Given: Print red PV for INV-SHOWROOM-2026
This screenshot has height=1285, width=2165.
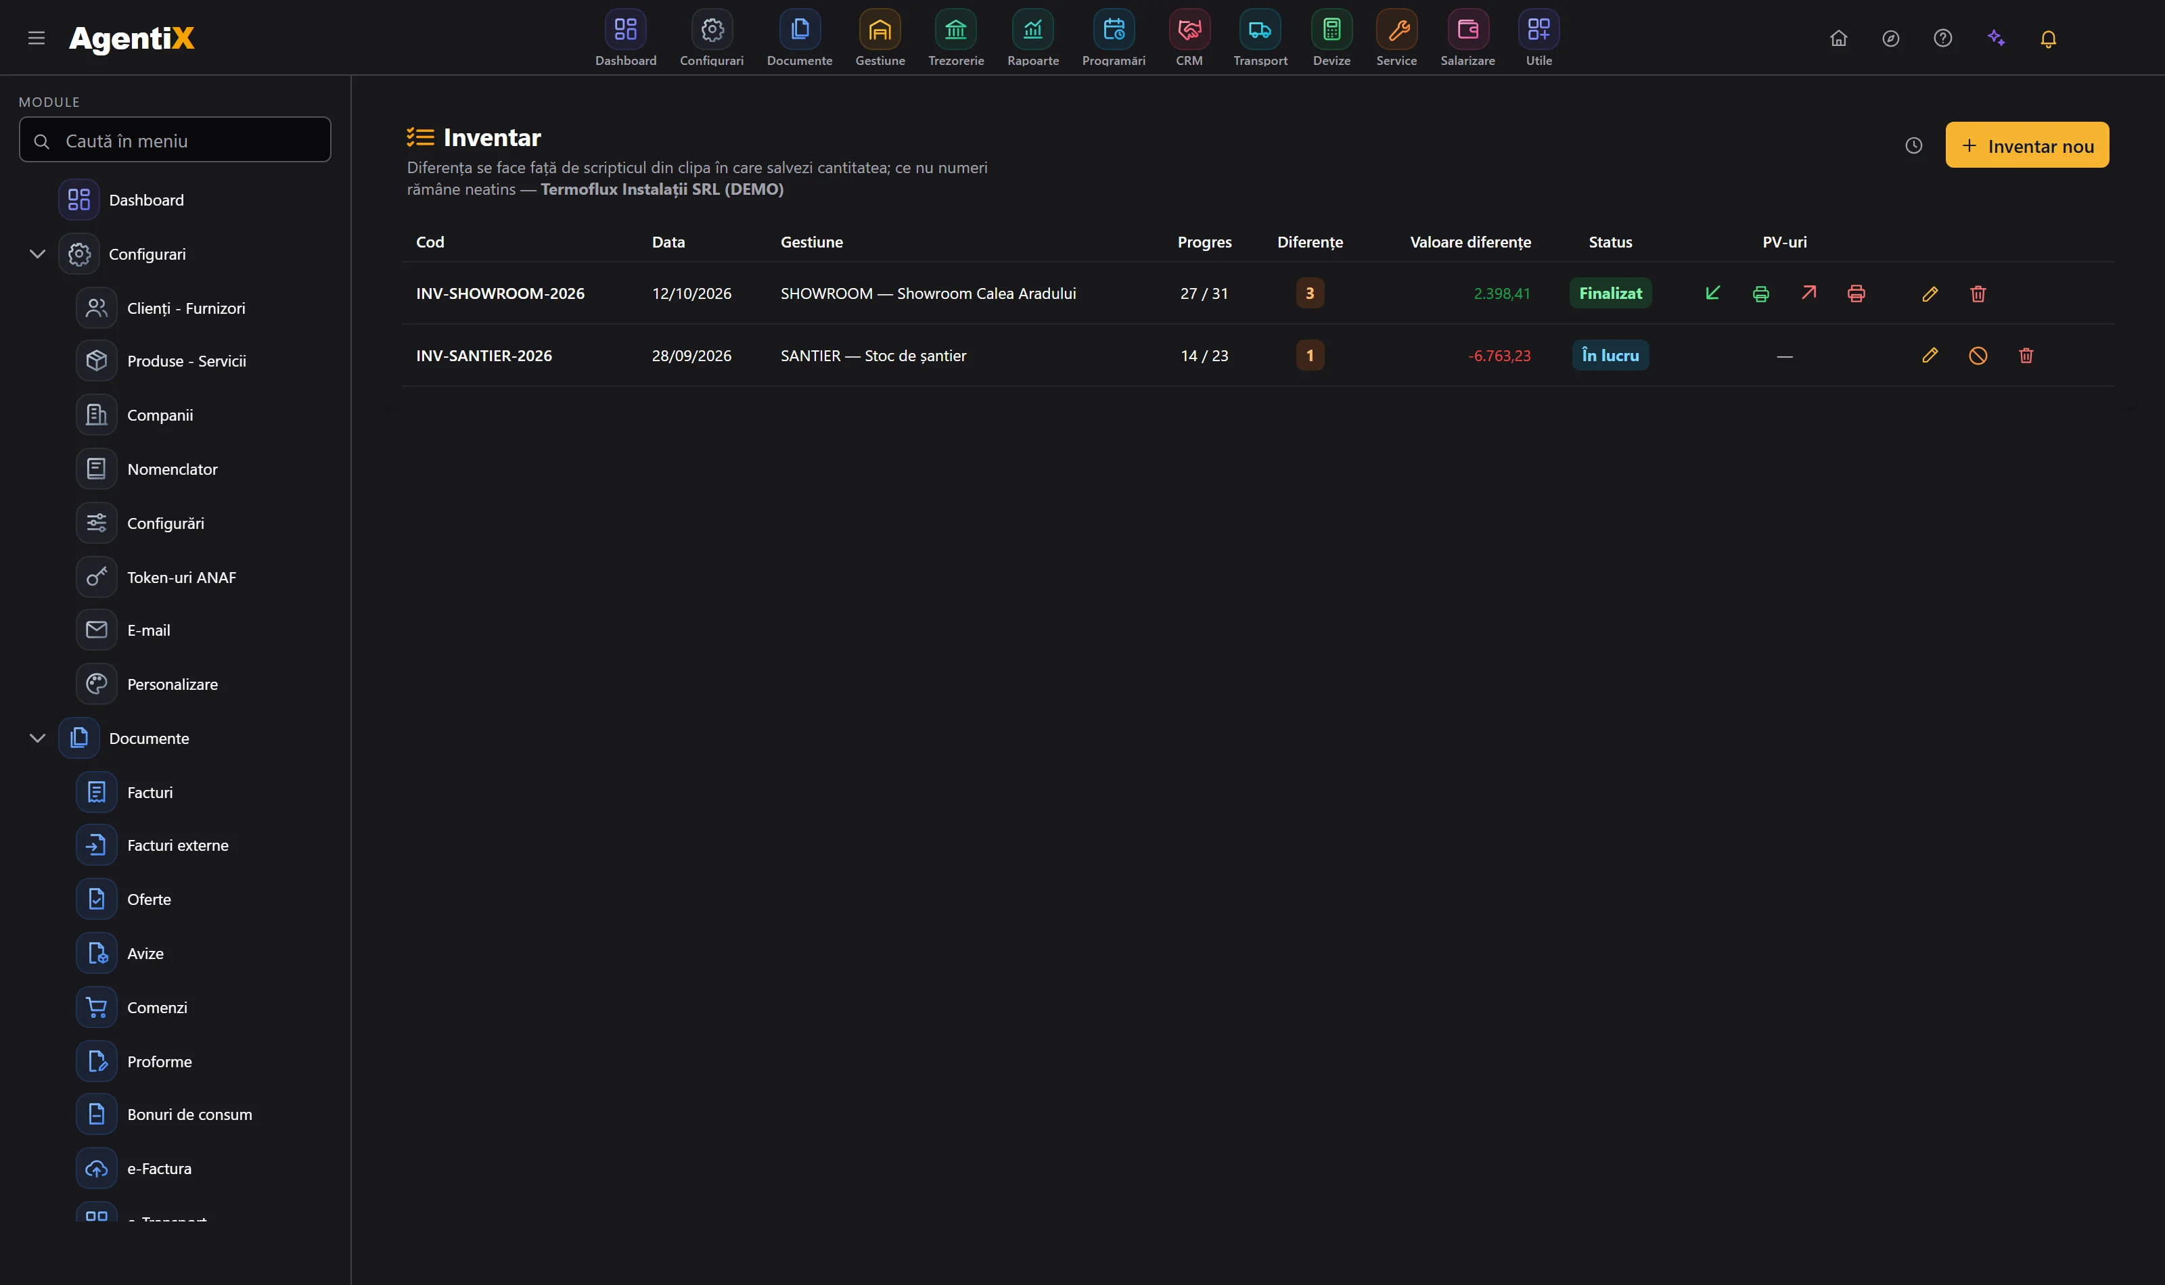Looking at the screenshot, I should click(1856, 294).
